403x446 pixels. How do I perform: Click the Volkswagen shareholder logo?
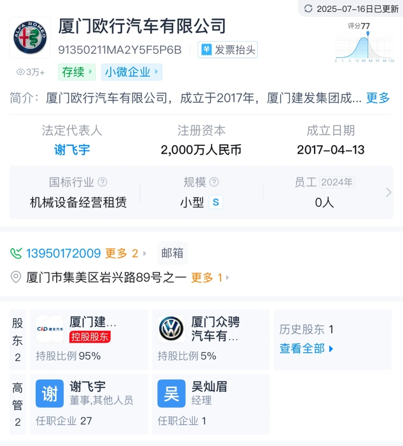pos(171,329)
